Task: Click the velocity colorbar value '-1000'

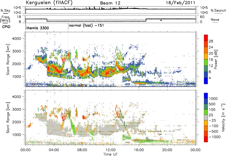Action: (214, 137)
